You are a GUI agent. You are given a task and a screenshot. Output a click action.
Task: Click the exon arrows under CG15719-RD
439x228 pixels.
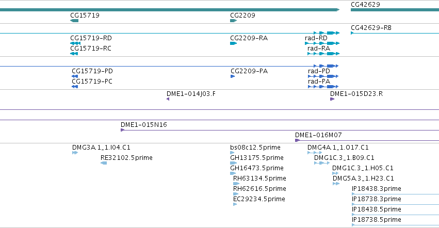pyautogui.click(x=75, y=43)
